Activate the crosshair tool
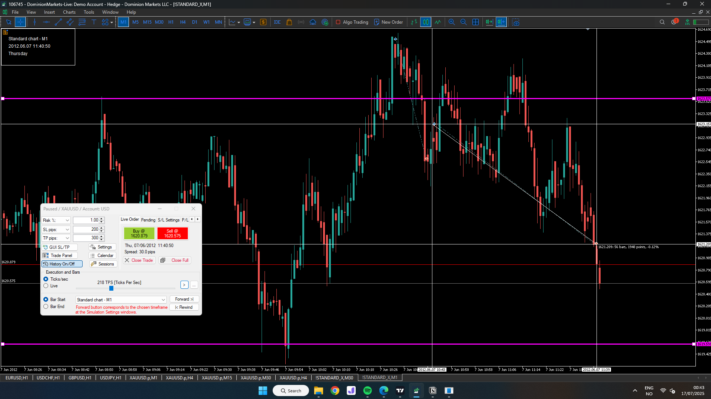711x399 pixels. tap(20, 22)
